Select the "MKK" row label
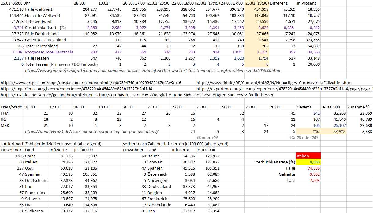 (x=5, y=125)
